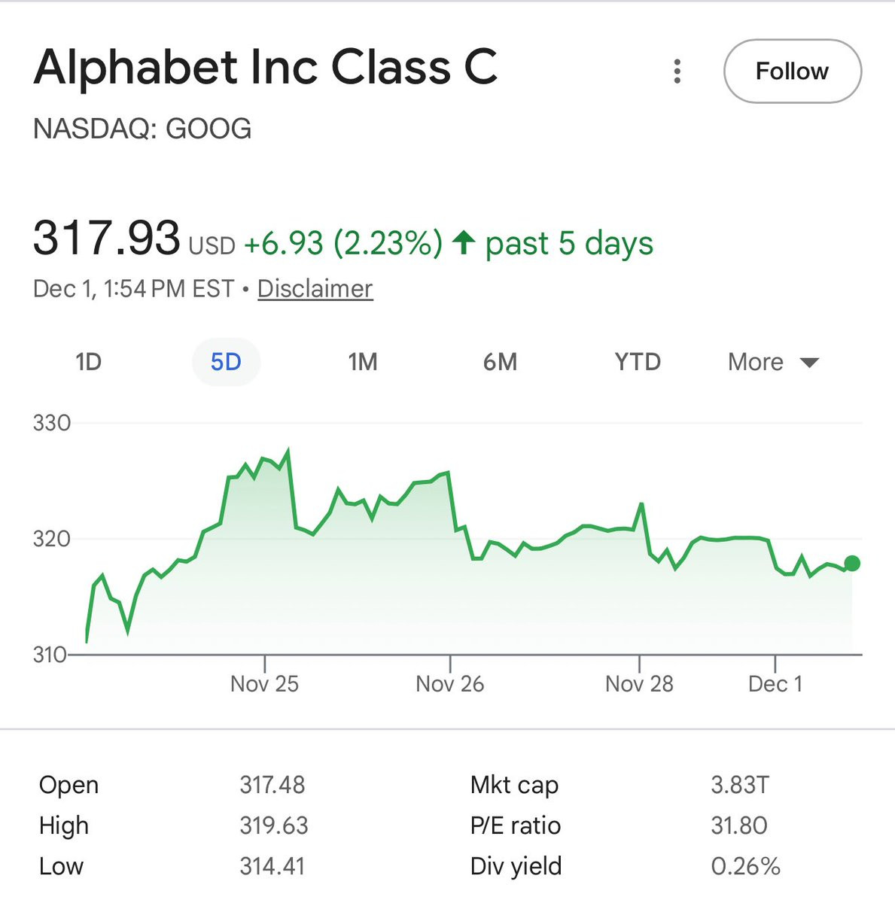Click the green up arrow icon
895x903 pixels.
(464, 242)
